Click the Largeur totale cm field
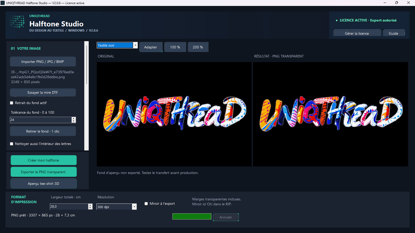Image resolution: width=415 pixels, height=233 pixels. (69, 206)
